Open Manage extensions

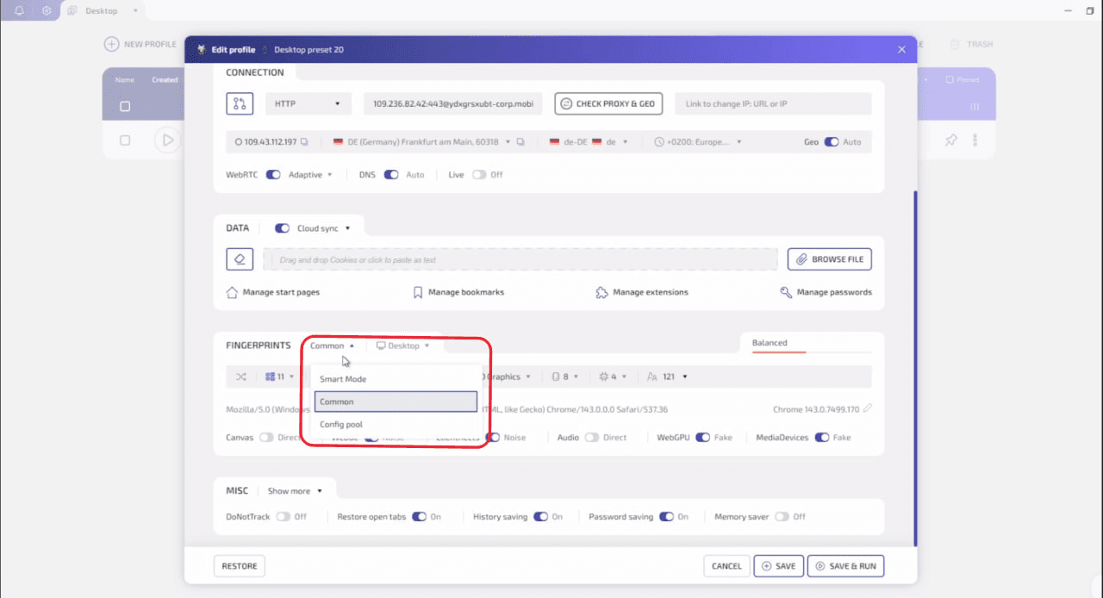click(642, 292)
